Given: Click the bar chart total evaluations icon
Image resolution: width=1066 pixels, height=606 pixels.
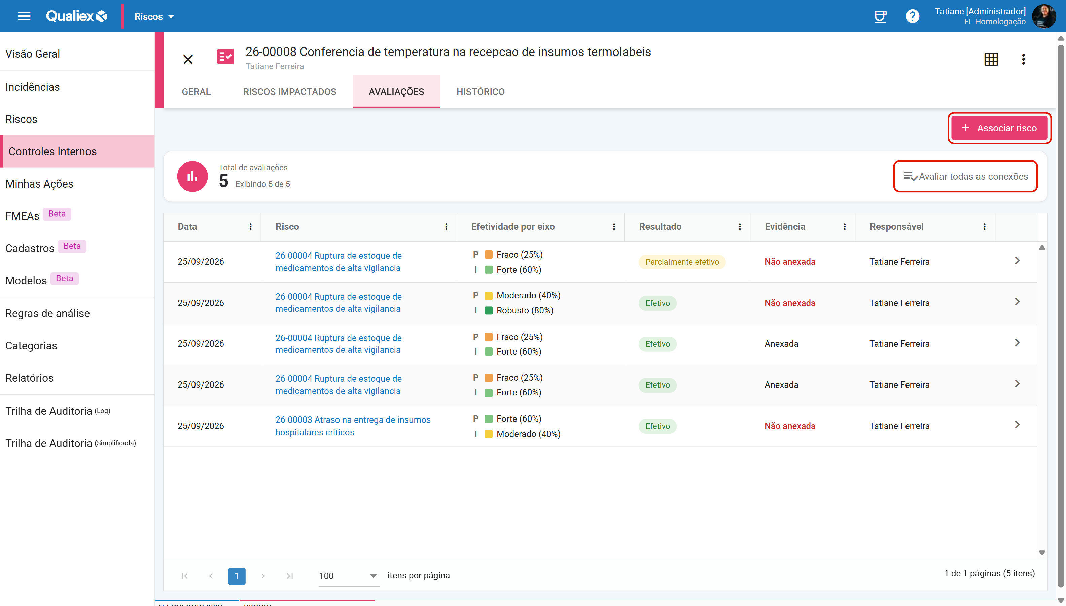Looking at the screenshot, I should [192, 176].
